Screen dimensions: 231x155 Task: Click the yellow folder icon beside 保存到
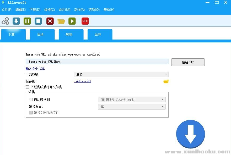[x=166, y=81]
